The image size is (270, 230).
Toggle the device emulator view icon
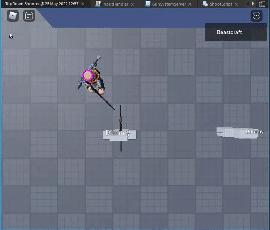pos(262,4)
